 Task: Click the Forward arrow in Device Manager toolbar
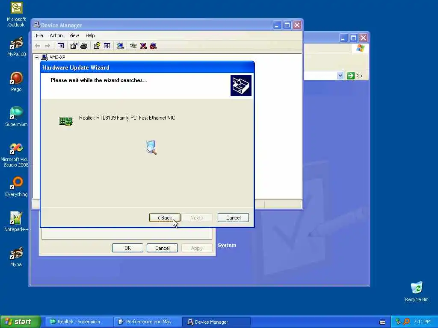pos(47,46)
